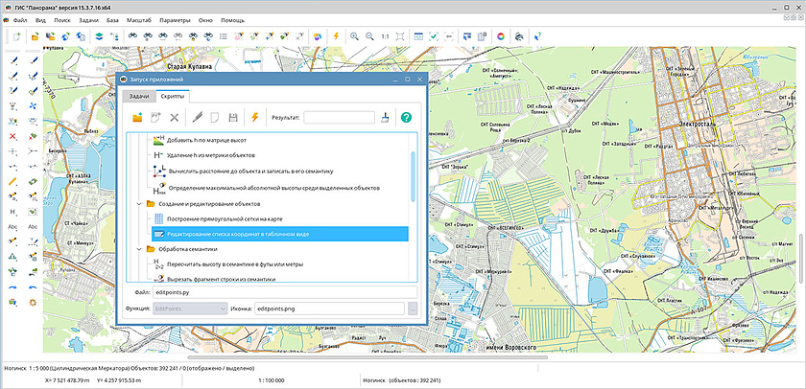Viewport: 806px width, 389px height.
Task: Click the delete X icon in dialog toolbar
Action: tap(174, 117)
